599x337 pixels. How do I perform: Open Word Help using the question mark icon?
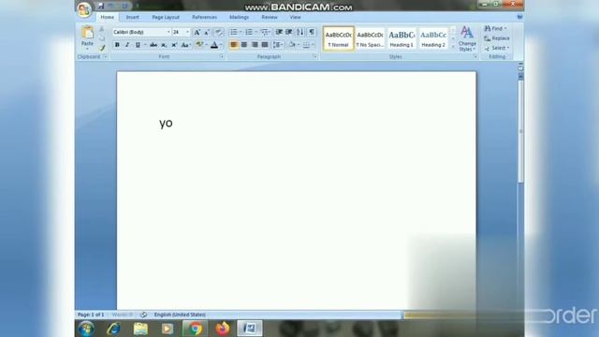click(x=519, y=17)
